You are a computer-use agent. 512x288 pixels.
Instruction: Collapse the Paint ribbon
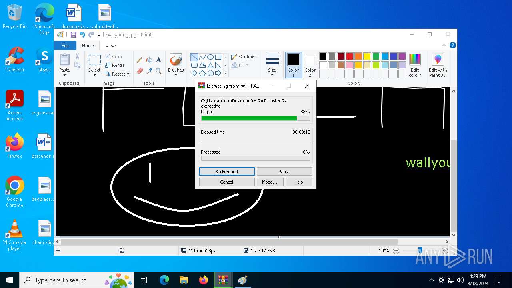point(444,46)
